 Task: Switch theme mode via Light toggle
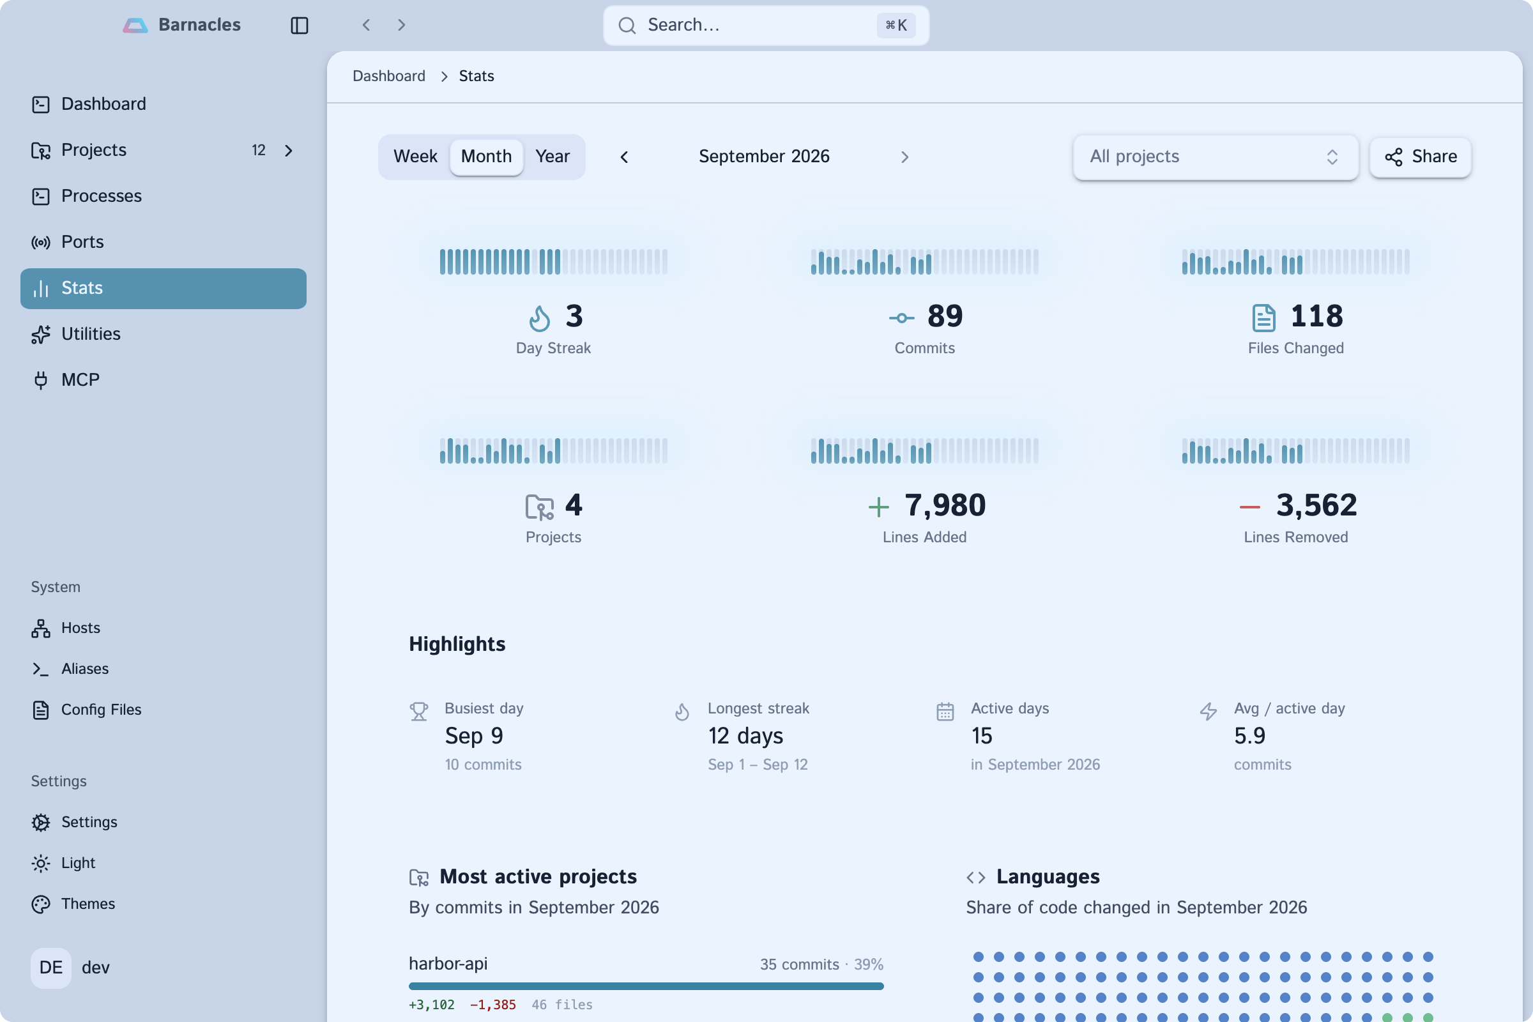tap(163, 863)
